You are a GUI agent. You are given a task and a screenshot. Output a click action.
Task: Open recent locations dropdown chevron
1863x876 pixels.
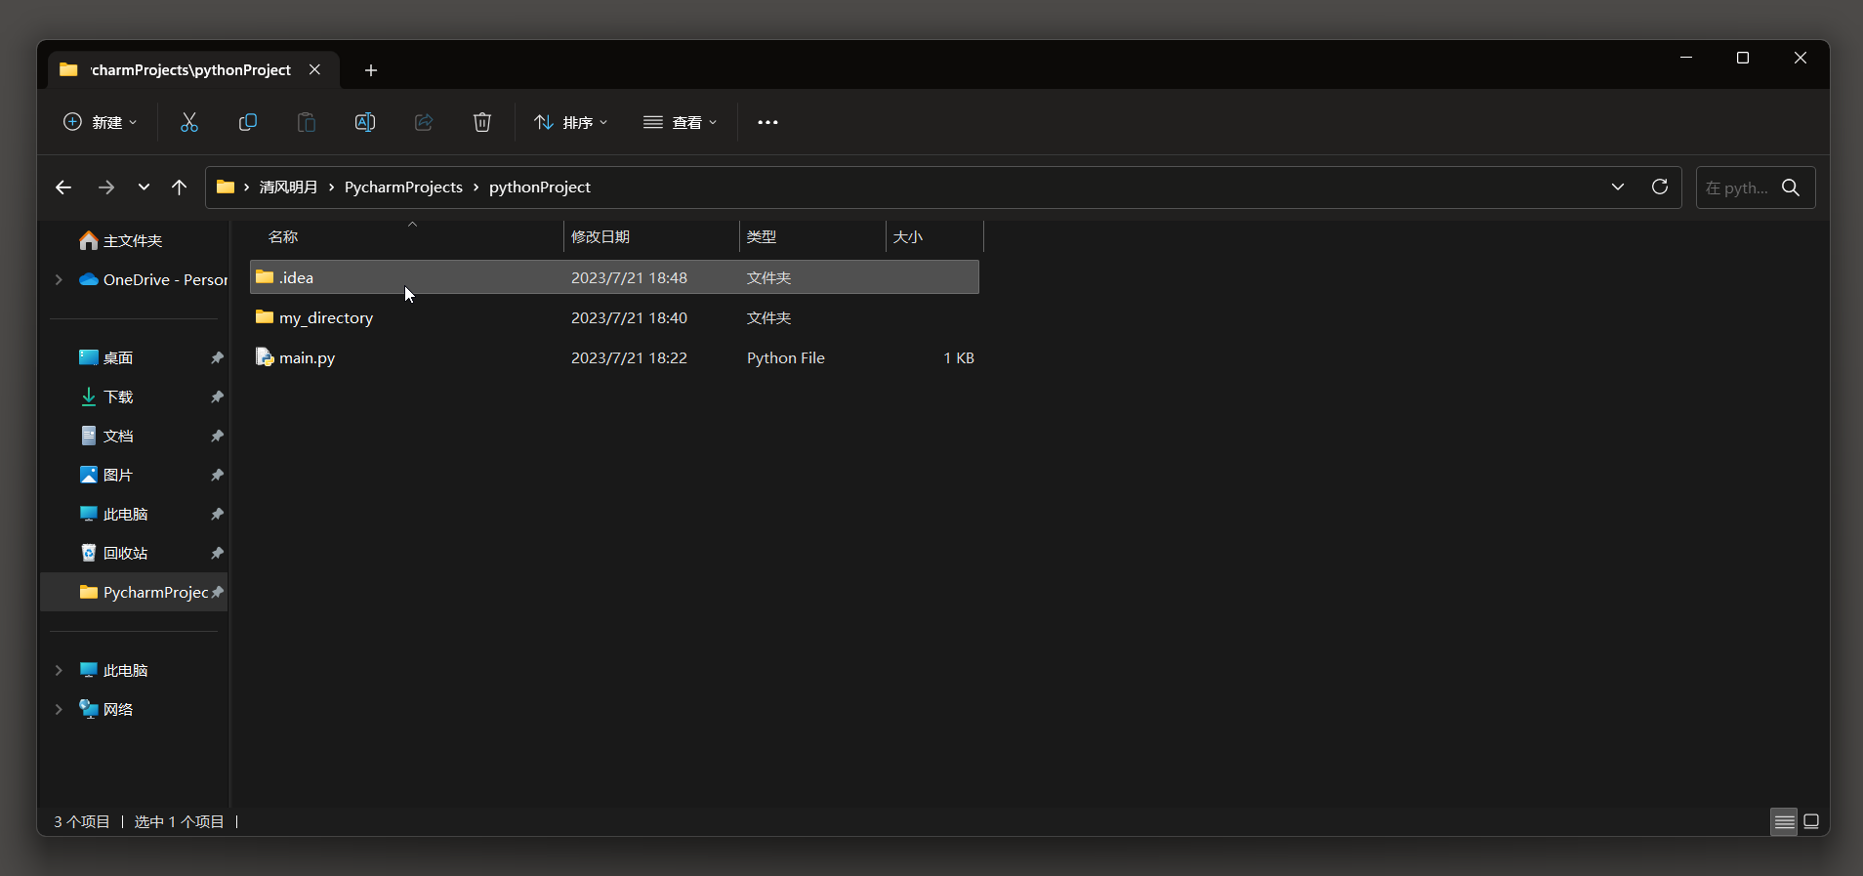[144, 188]
